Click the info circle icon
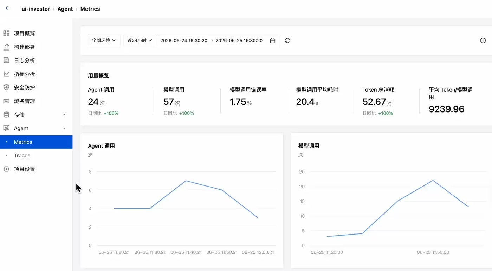 point(483,41)
